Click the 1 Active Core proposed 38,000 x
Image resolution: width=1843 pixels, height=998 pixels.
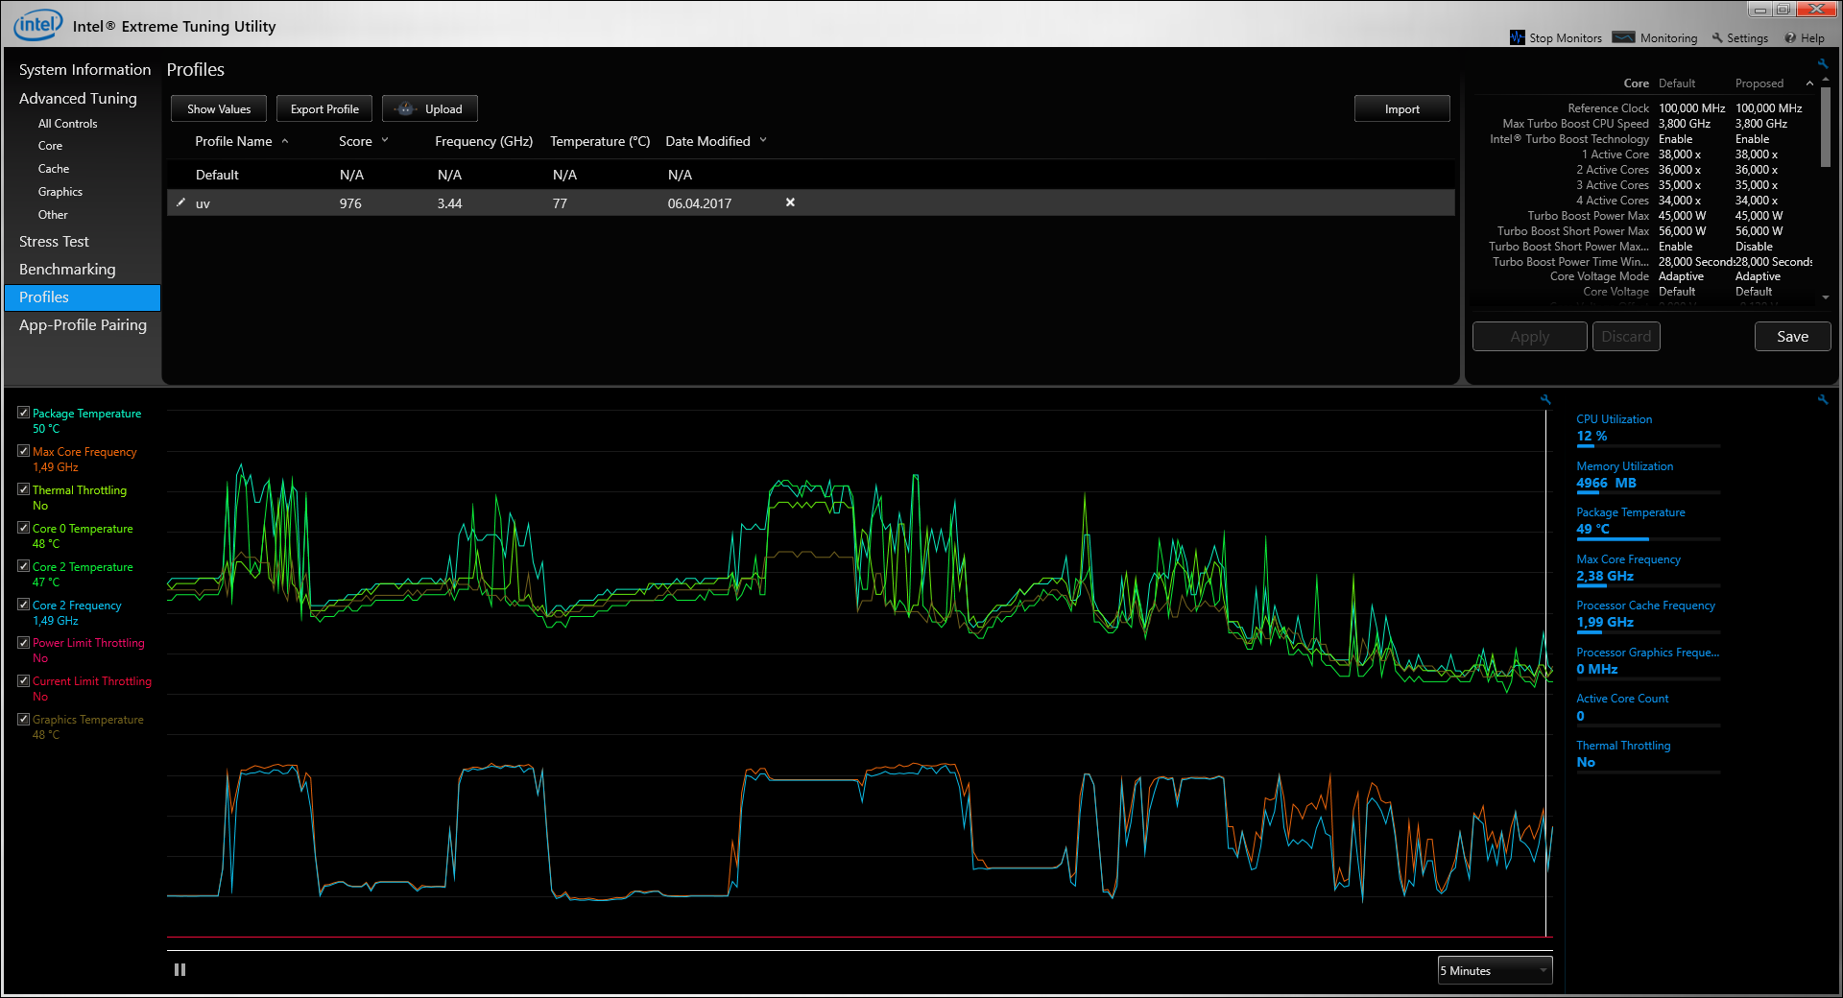[1757, 154]
